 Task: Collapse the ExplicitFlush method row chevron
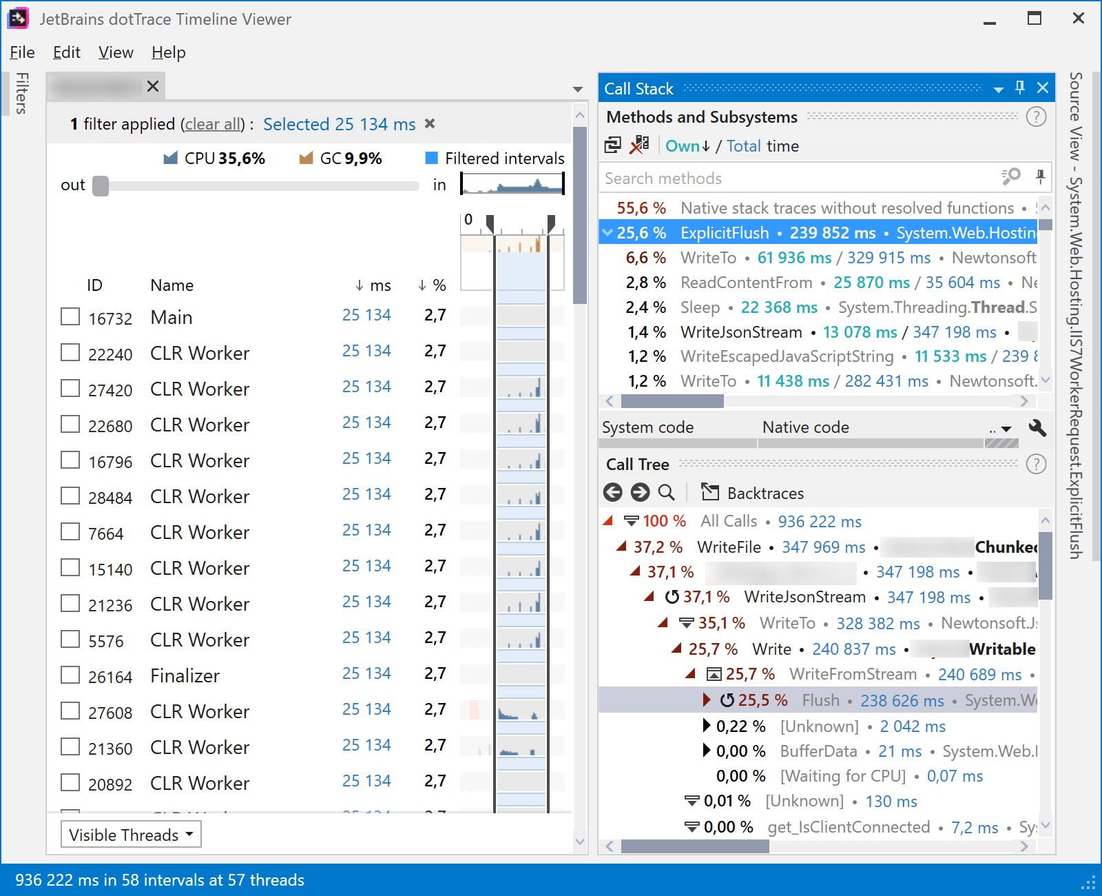[x=607, y=233]
